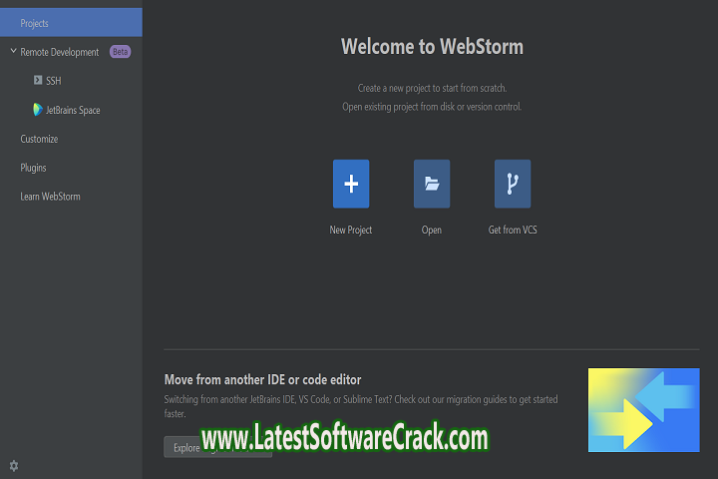This screenshot has height=479, width=718.
Task: Click the JetBrains Space logo icon
Action: point(38,110)
